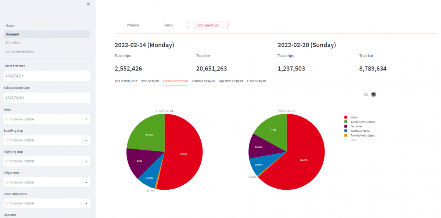Open the Operator analysis tab
441x218 pixels.
coord(231,81)
